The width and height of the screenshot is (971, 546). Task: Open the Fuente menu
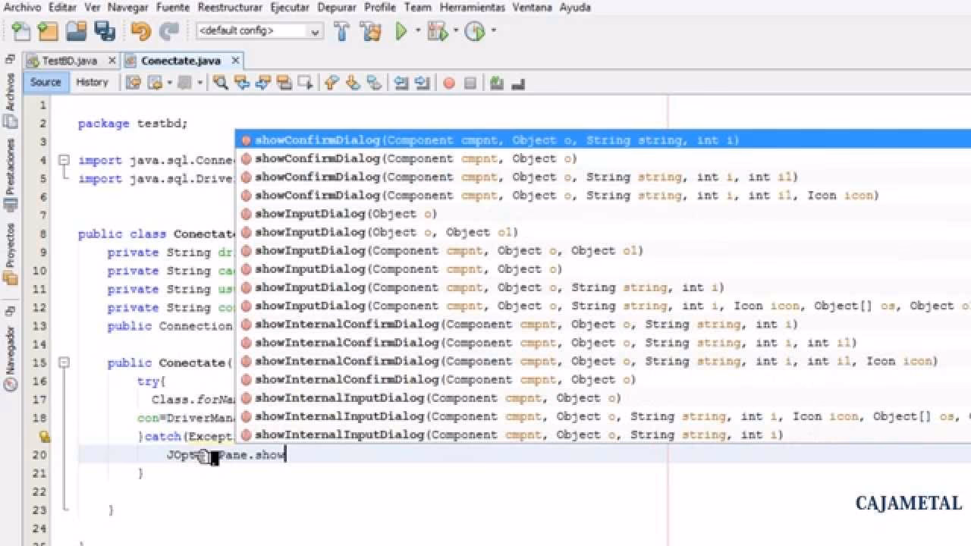tap(173, 7)
